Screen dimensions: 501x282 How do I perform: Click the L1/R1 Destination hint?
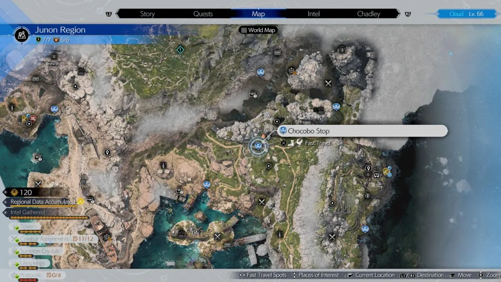click(421, 275)
